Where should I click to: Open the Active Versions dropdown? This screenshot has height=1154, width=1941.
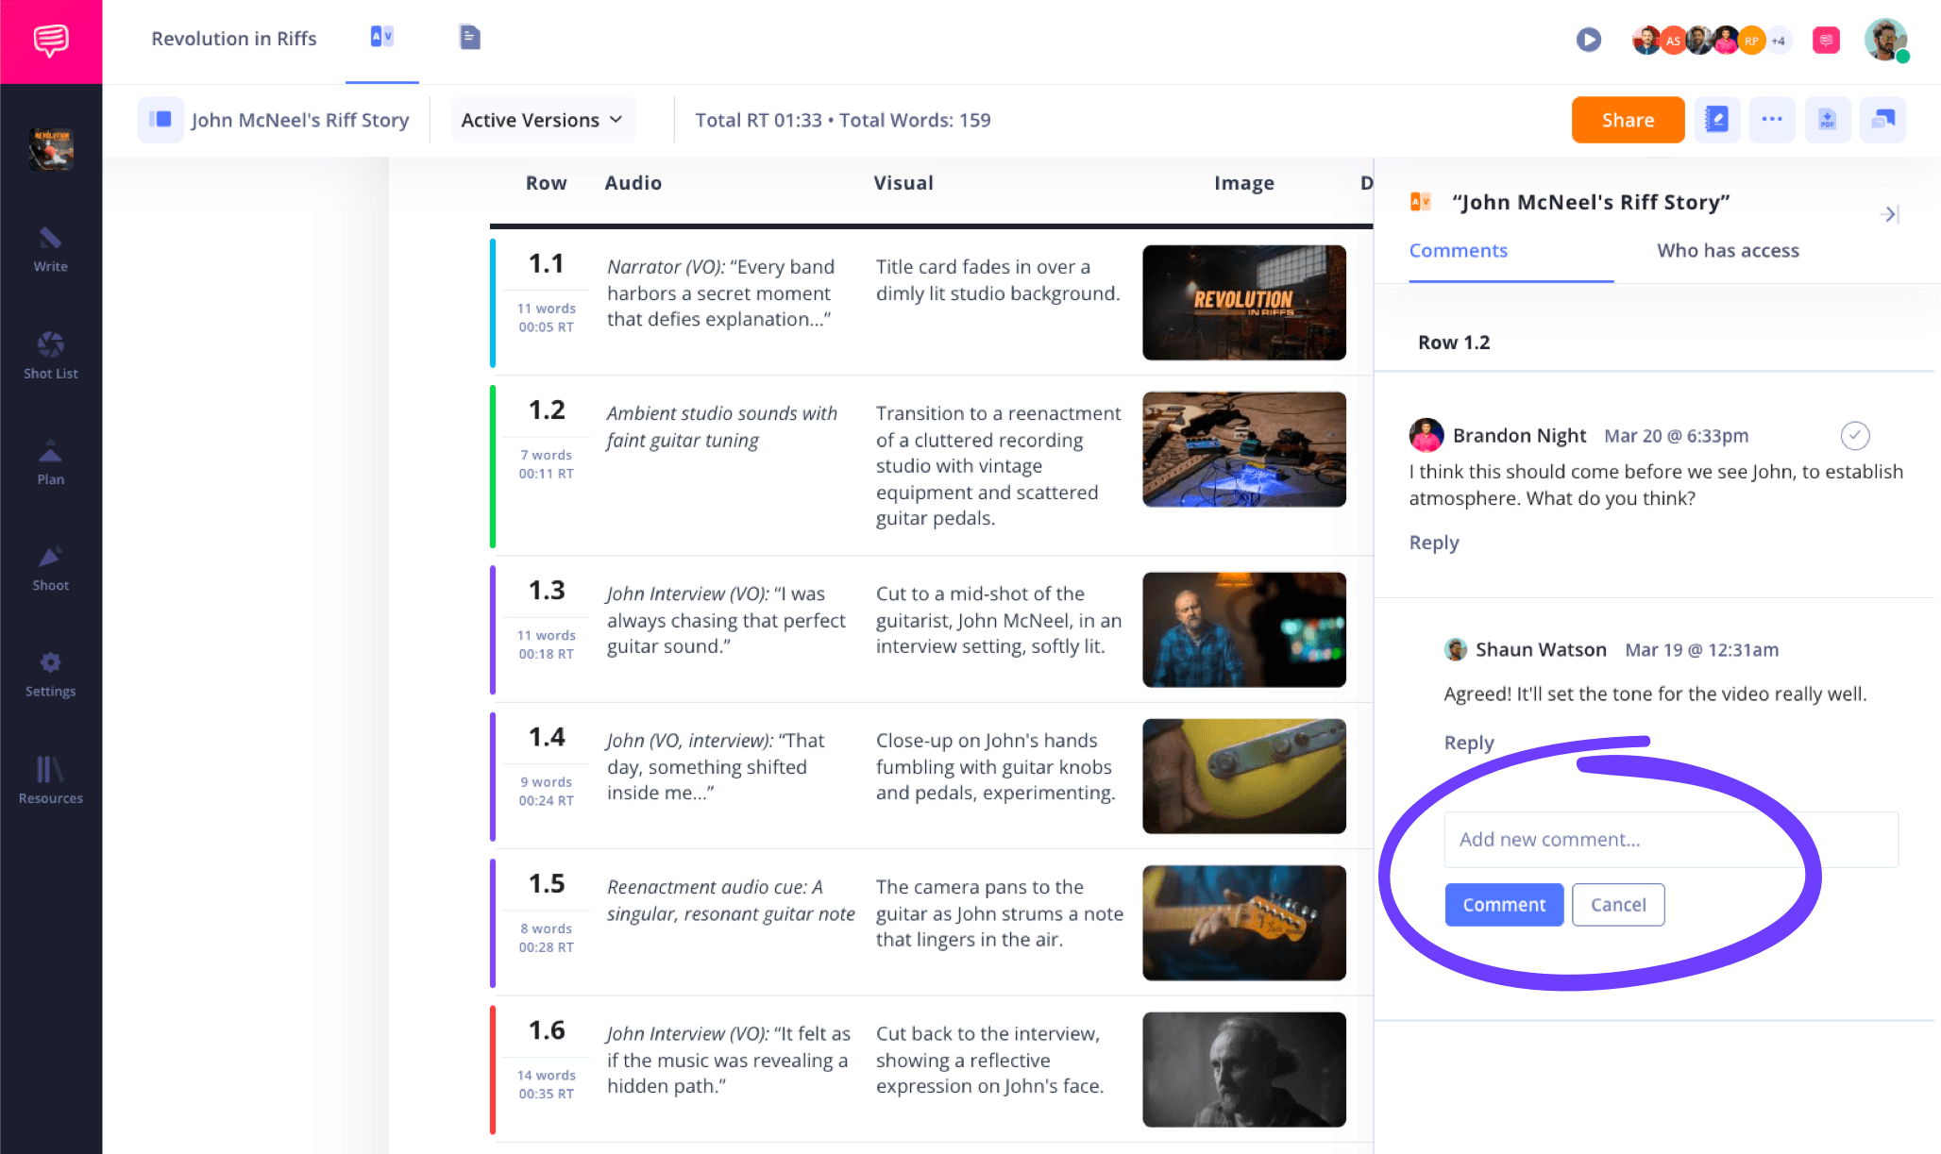click(x=542, y=120)
